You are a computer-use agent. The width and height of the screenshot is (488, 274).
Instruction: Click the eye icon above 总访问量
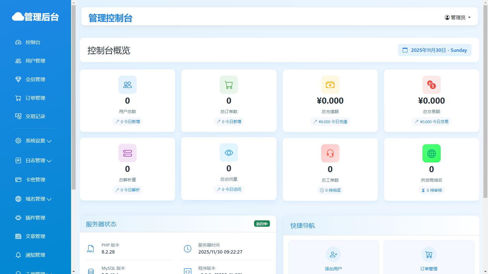pos(229,152)
